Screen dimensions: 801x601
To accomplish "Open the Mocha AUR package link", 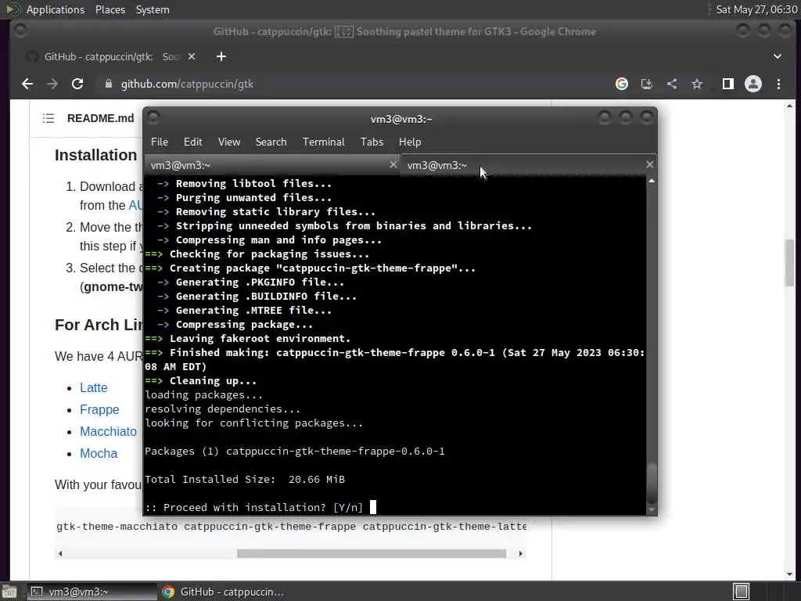I will 99,454.
